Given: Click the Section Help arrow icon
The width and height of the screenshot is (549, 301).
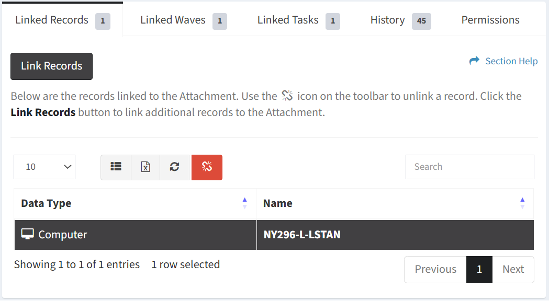Looking at the screenshot, I should 474,61.
